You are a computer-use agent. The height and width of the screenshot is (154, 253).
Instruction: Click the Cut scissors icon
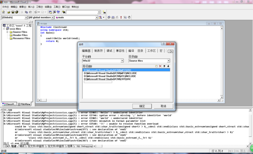click(x=22, y=12)
